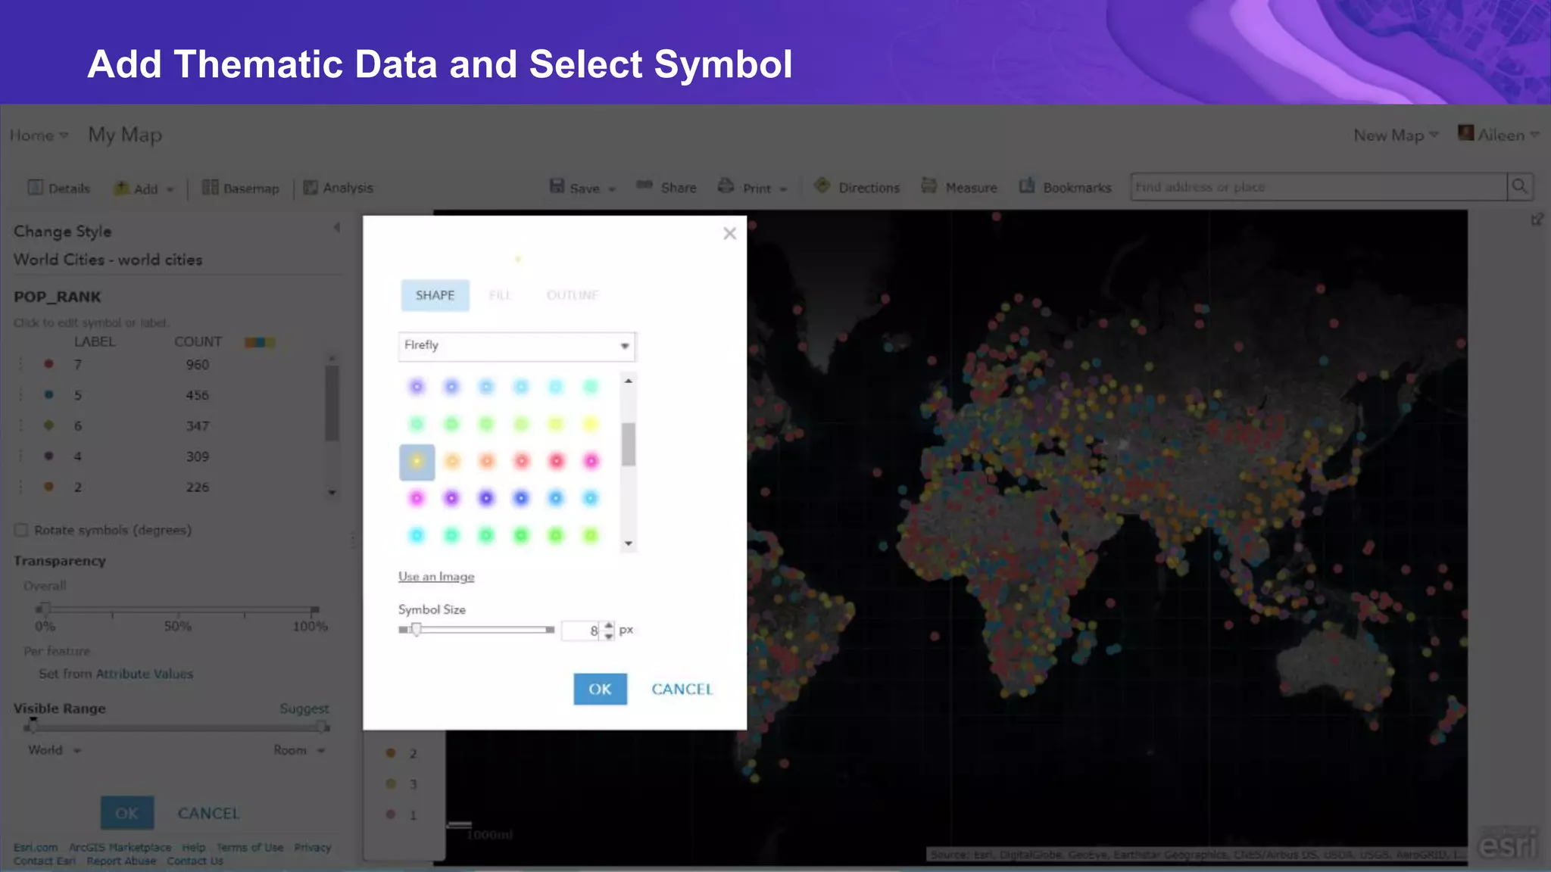Open the World range dropdown
1551x872 pixels.
(x=55, y=750)
